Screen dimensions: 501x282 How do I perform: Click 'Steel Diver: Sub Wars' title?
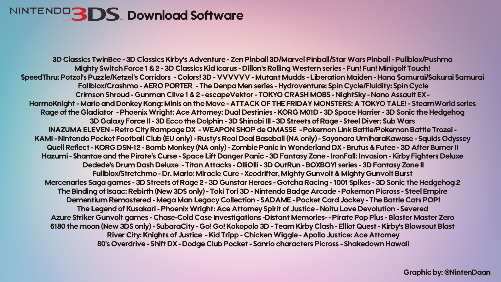(379, 121)
